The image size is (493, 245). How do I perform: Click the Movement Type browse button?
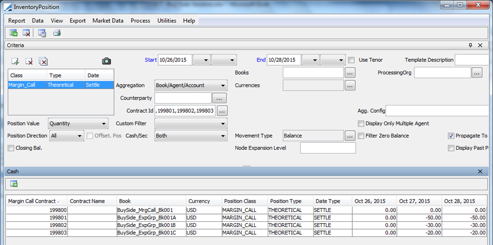point(350,136)
